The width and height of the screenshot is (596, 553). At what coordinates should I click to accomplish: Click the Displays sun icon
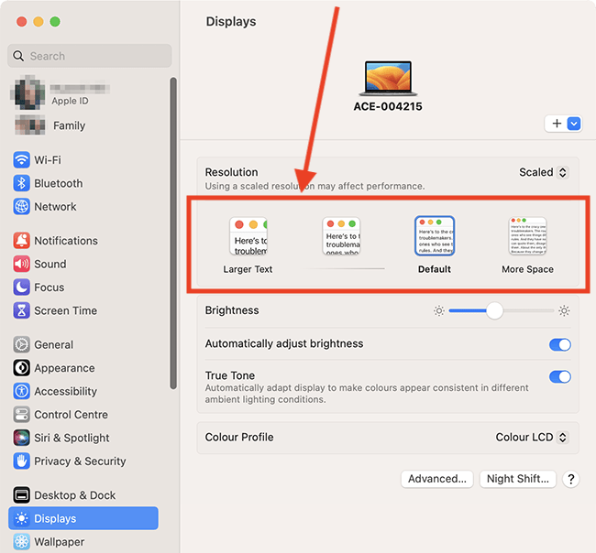coord(22,518)
